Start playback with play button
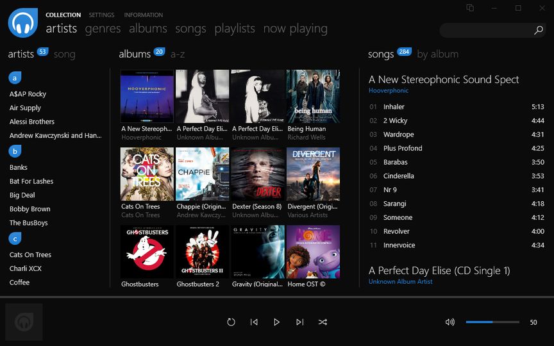Viewport: 554px width, 346px height. (276, 322)
